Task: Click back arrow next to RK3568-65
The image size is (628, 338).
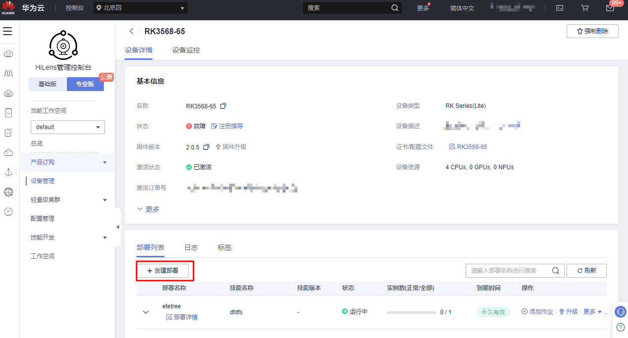Action: pyautogui.click(x=131, y=31)
